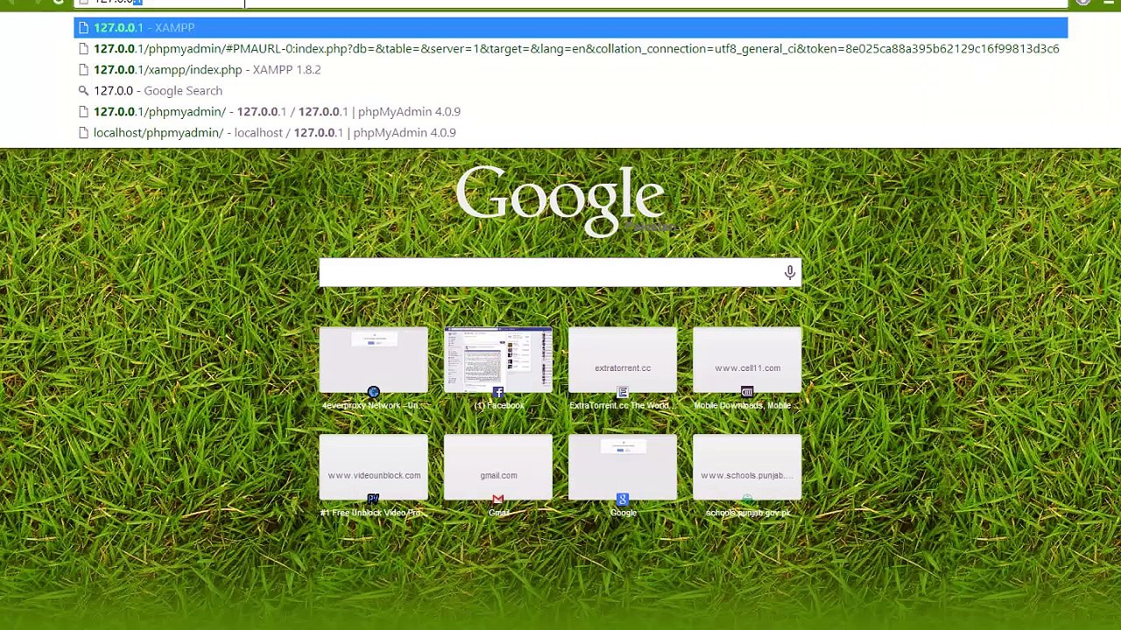
Task: Open the phpmyadmin PMAURL index.php token suggestion
Action: [x=570, y=49]
